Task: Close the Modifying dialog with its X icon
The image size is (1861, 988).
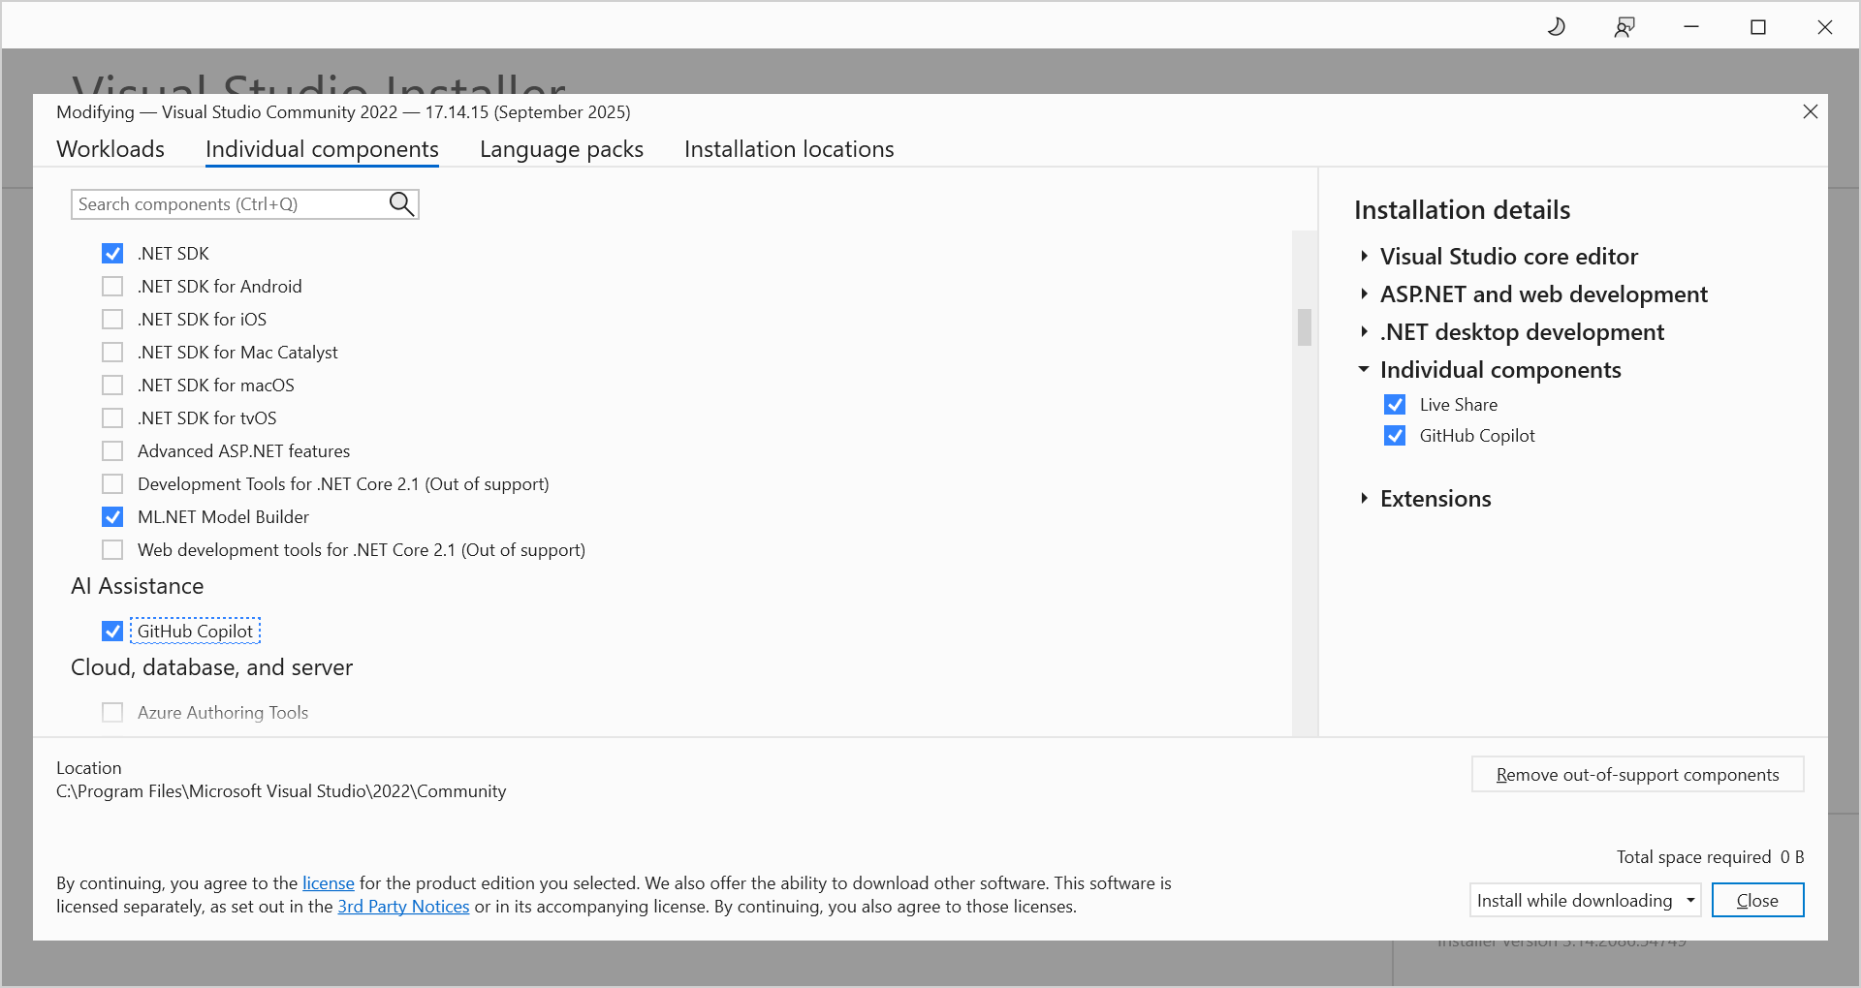Action: pos(1811,111)
